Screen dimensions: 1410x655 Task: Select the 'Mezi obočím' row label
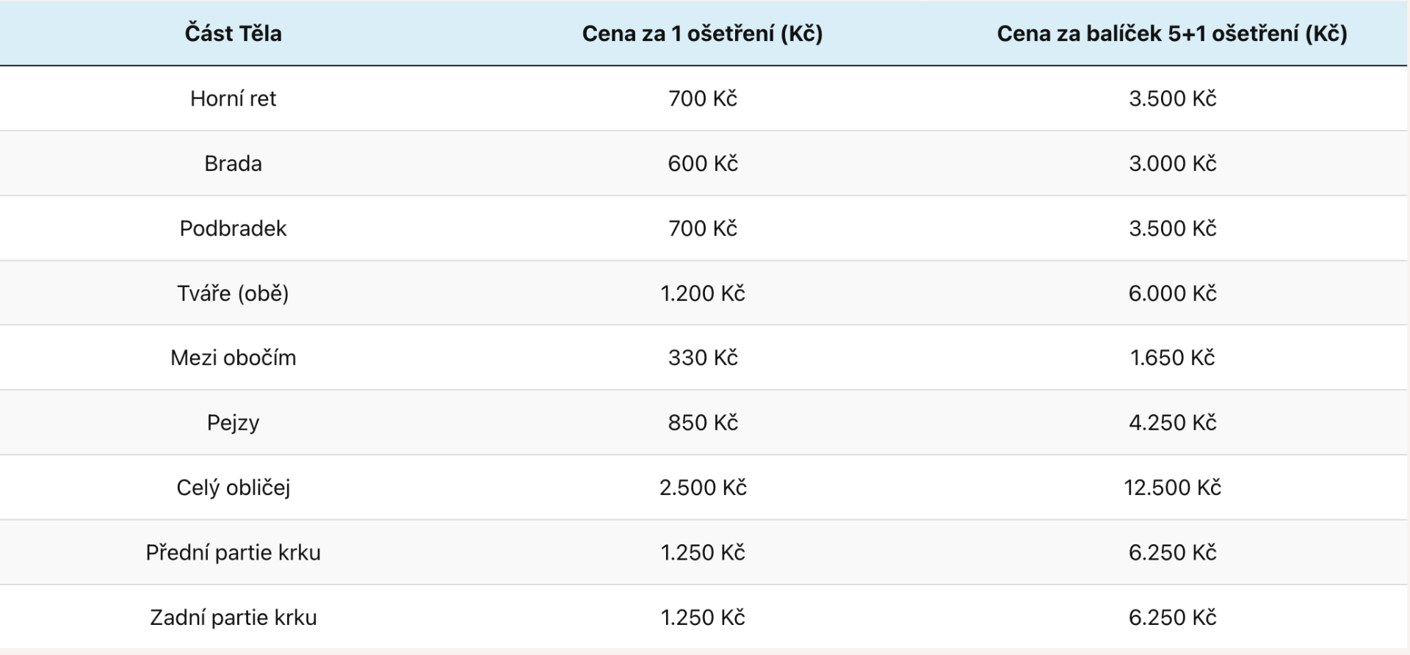pos(233,358)
